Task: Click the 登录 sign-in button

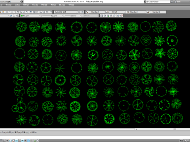Action: [x=179, y=2]
